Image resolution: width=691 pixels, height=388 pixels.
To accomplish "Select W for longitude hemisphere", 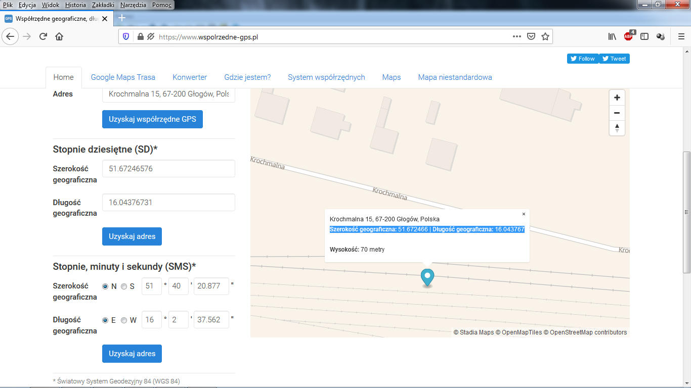I will (x=124, y=320).
